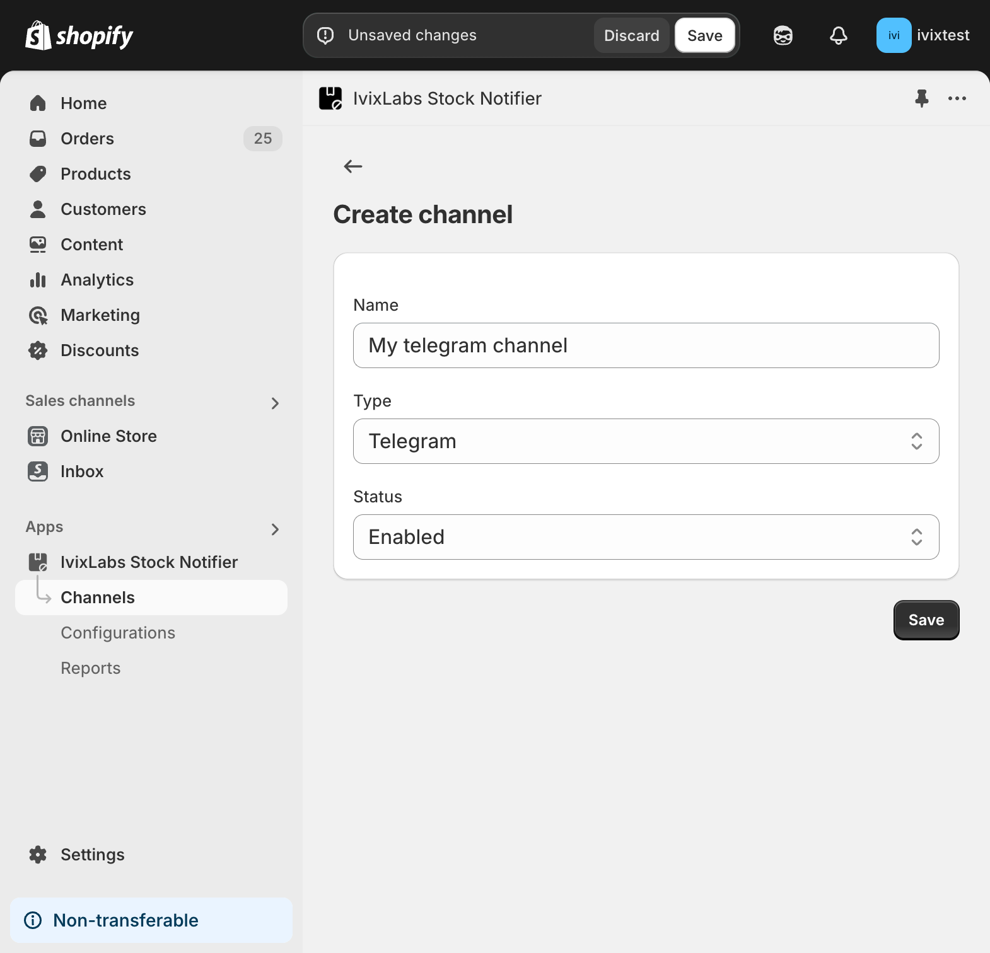Image resolution: width=990 pixels, height=953 pixels.
Task: Click the ivixtest account name
Action: pos(943,35)
